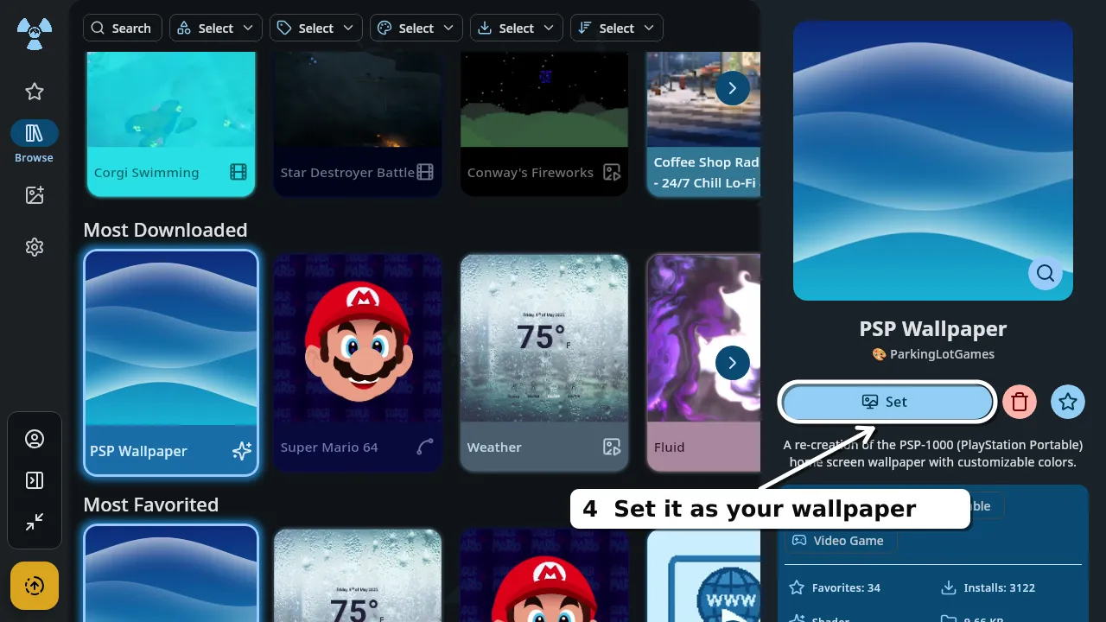Click Set to apply the wallpaper

[x=887, y=402]
